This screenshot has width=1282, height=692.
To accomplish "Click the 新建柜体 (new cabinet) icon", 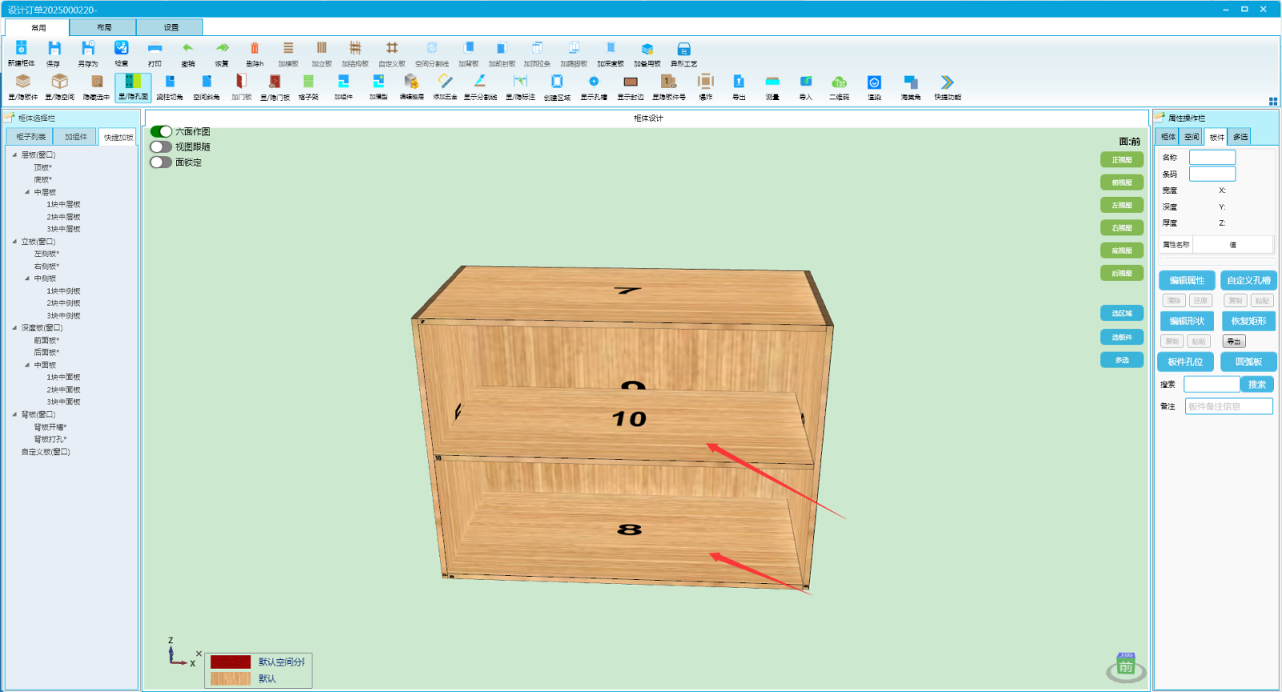I will click(22, 49).
